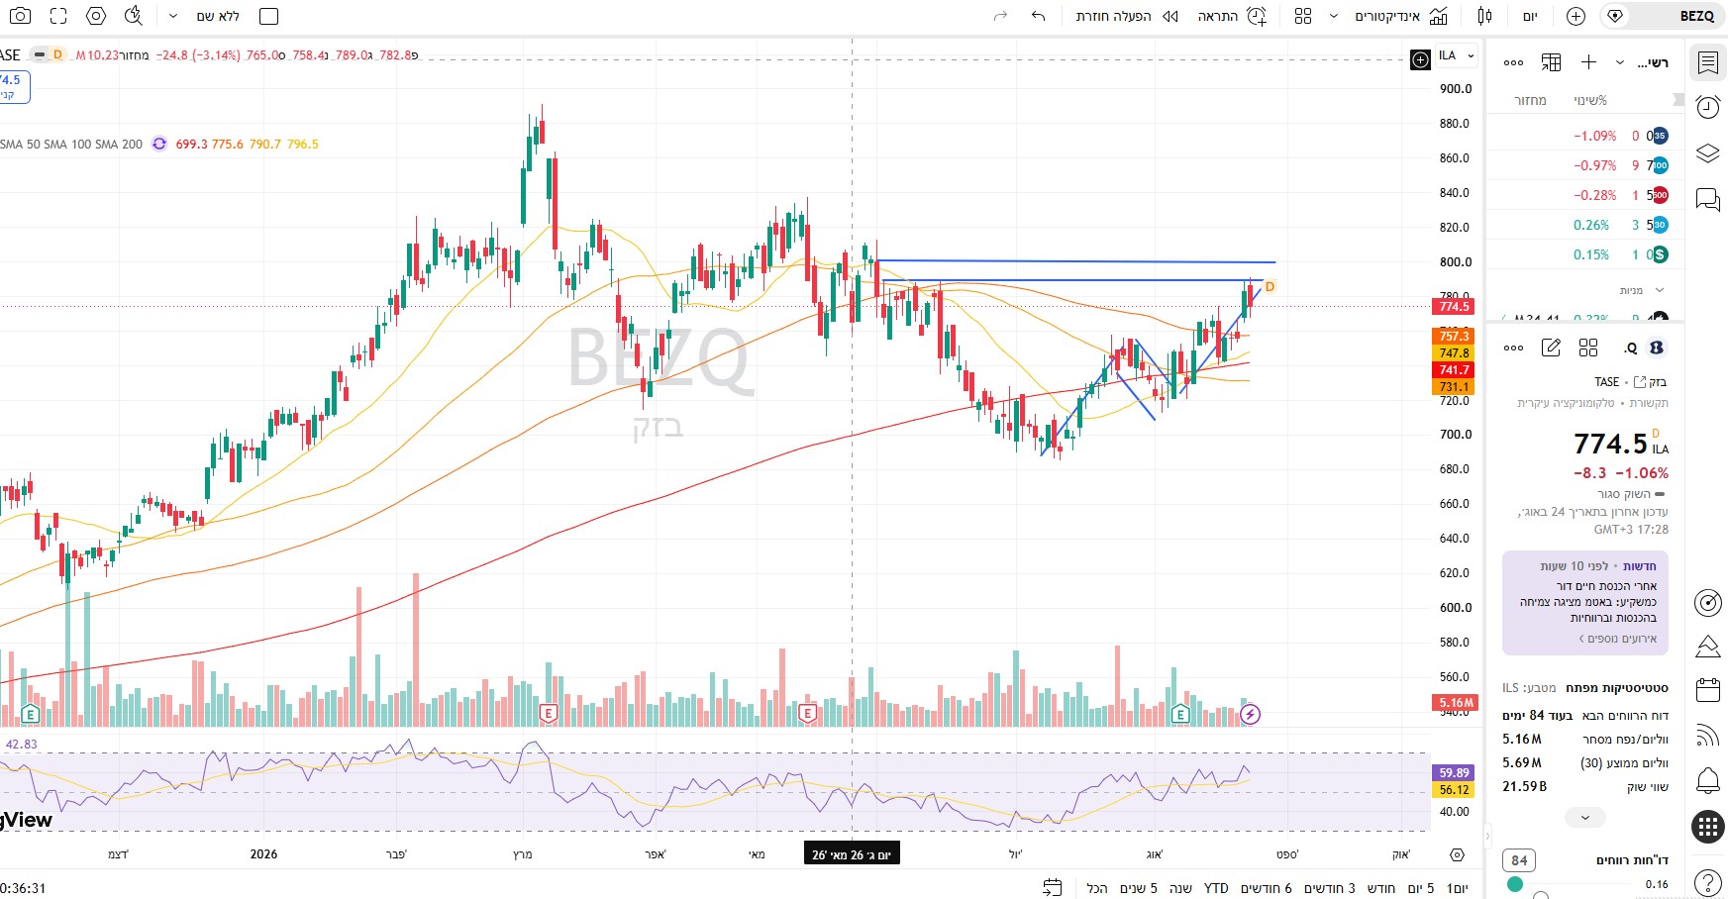The height and width of the screenshot is (899, 1728).
Task: Open advanced view table icon in watchlist header
Action: coord(1551,62)
